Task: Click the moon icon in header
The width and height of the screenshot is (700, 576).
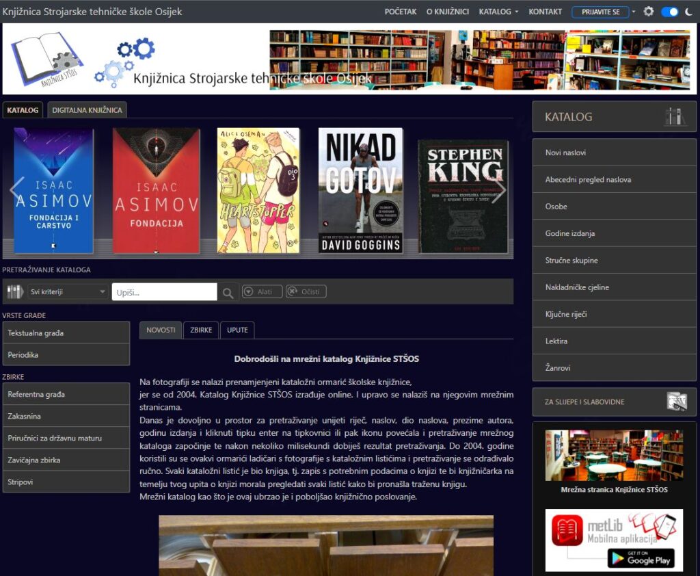Action: coord(688,12)
